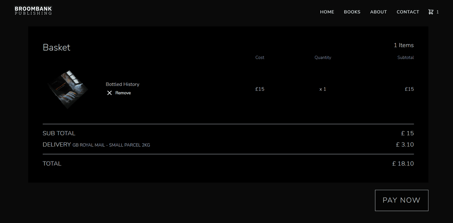Click the Quantity column header
This screenshot has width=453, height=223.
tap(323, 58)
